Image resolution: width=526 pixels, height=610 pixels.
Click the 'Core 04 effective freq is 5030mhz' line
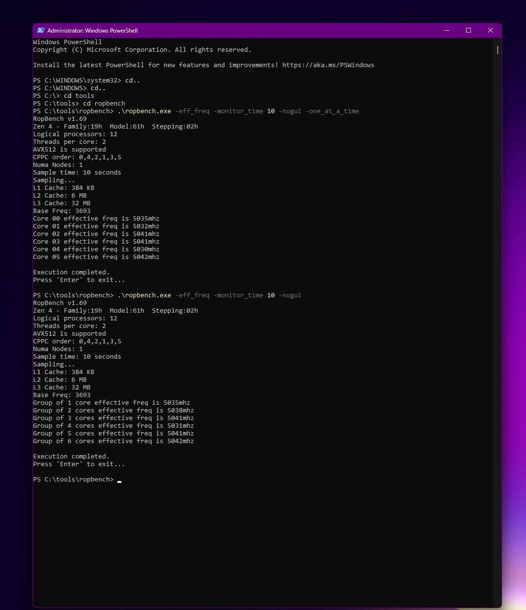point(96,249)
